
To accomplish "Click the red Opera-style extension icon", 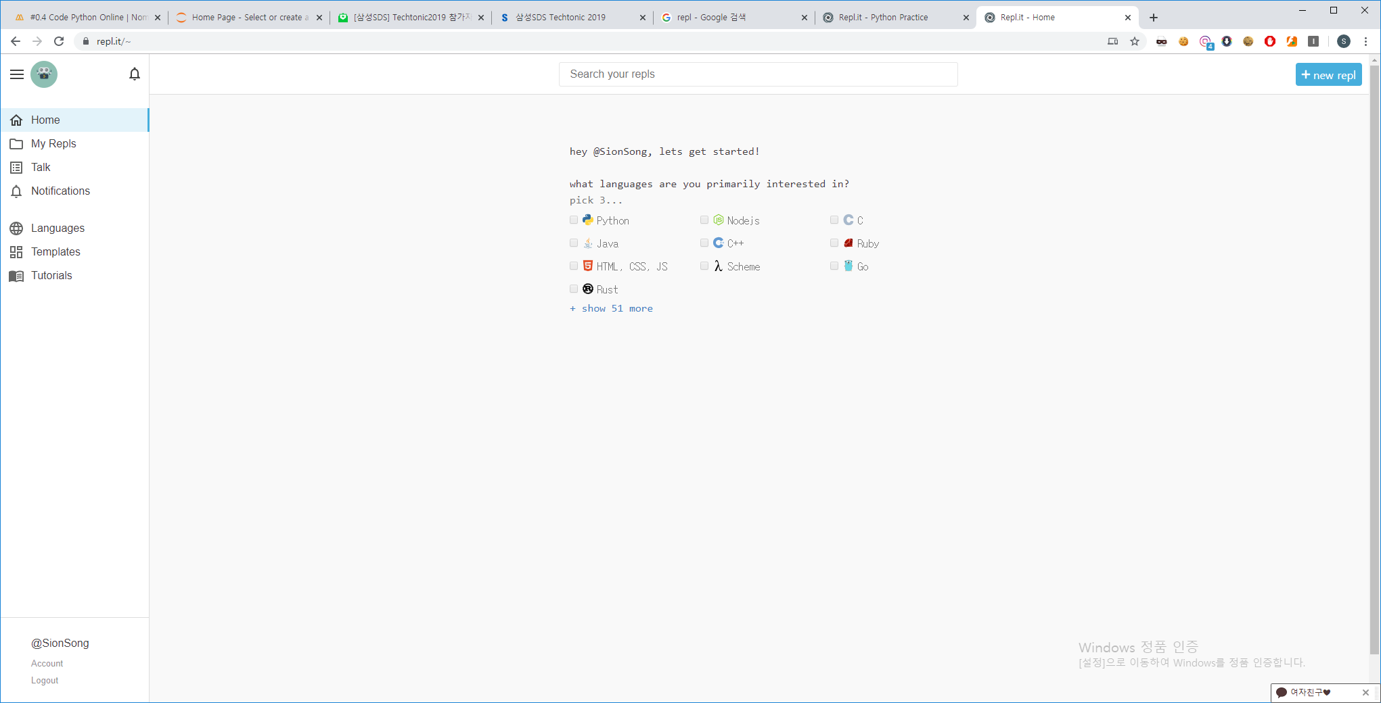I will 1270,41.
